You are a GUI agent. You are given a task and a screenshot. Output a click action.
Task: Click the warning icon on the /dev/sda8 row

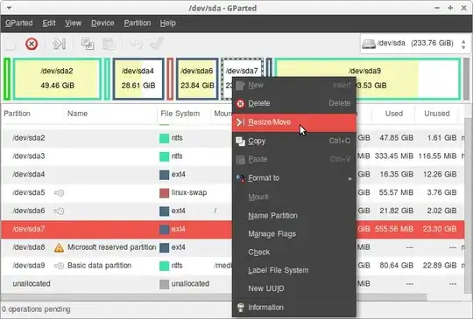(59, 247)
